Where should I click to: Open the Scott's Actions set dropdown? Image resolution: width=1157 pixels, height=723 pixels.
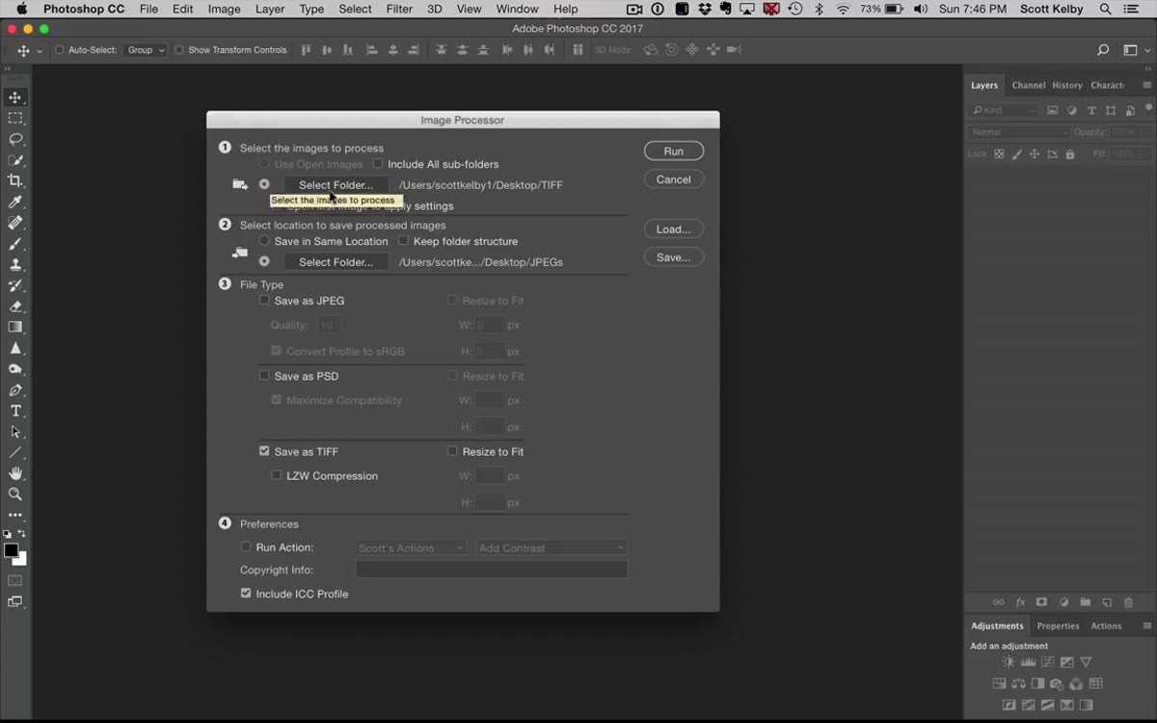point(411,548)
